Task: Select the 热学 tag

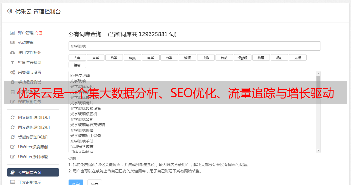Action: [114, 57]
